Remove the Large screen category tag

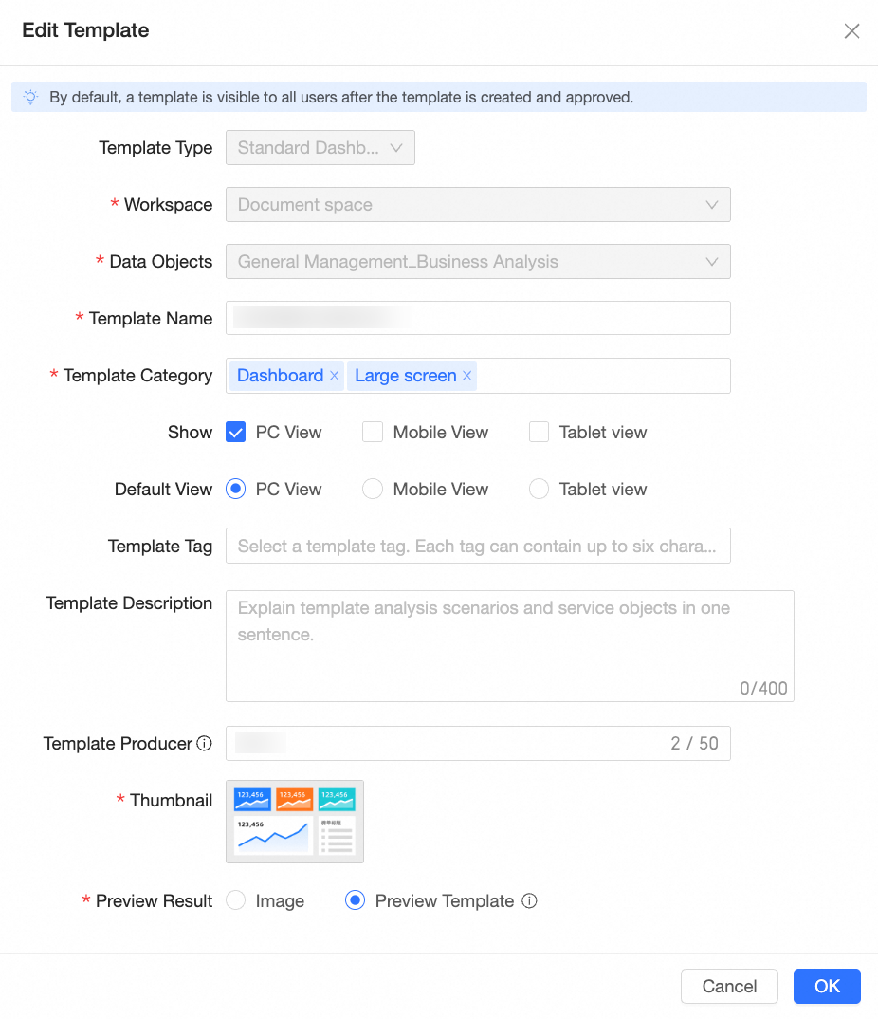point(466,376)
